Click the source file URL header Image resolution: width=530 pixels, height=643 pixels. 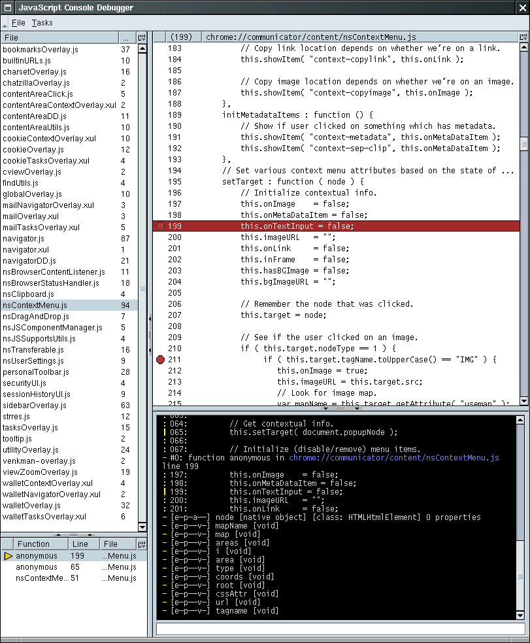[360, 37]
